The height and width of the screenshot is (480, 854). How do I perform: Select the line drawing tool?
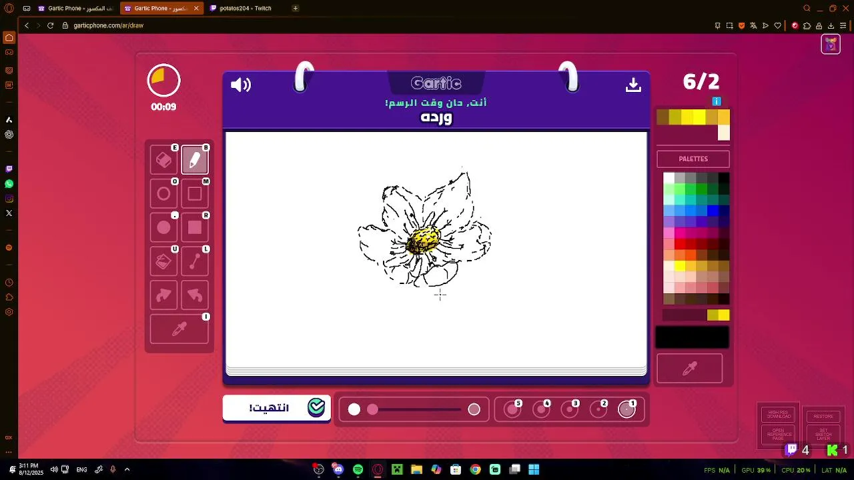click(x=195, y=262)
